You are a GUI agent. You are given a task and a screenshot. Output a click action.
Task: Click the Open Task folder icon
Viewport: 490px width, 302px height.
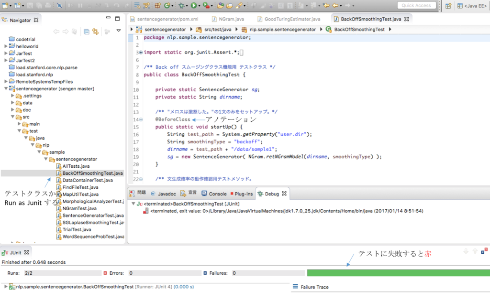point(229,5)
